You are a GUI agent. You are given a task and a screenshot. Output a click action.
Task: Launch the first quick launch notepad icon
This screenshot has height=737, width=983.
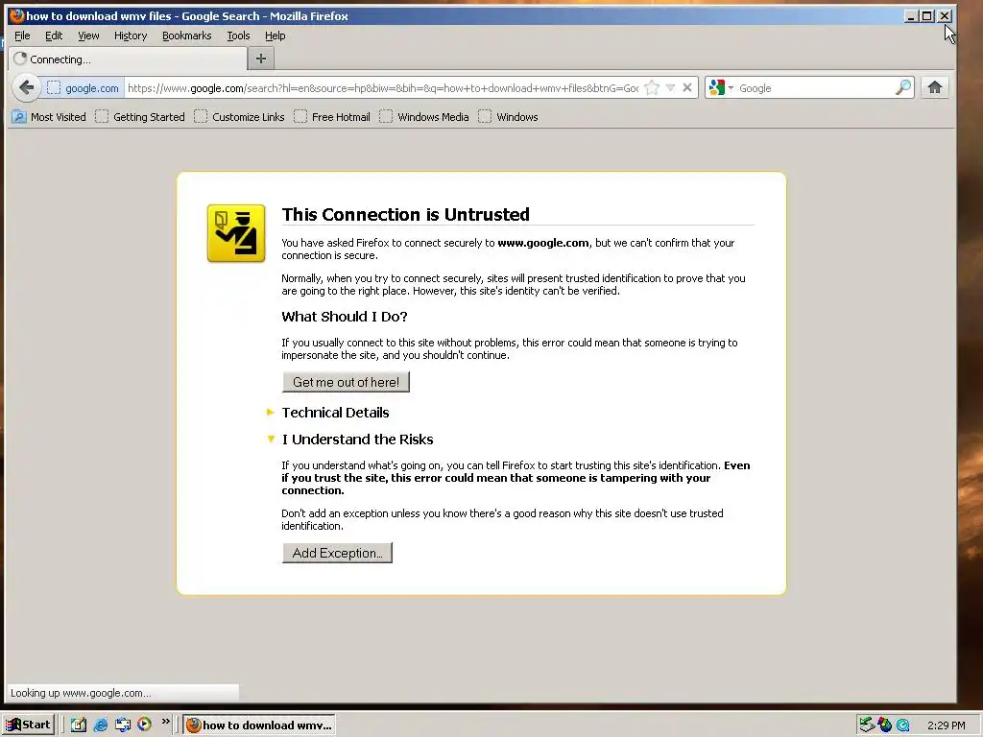coord(79,725)
